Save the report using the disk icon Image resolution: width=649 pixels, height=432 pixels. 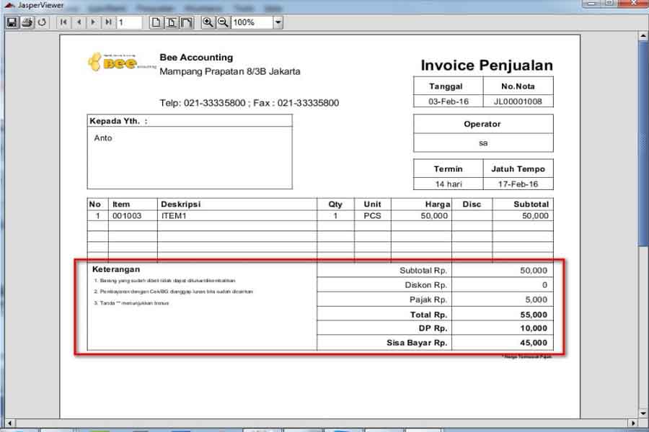[12, 22]
